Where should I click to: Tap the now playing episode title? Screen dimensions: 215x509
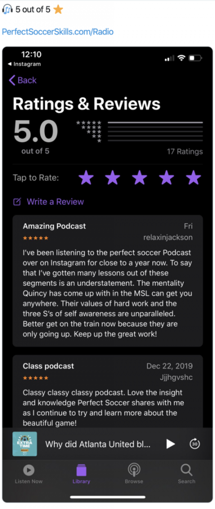click(x=98, y=444)
